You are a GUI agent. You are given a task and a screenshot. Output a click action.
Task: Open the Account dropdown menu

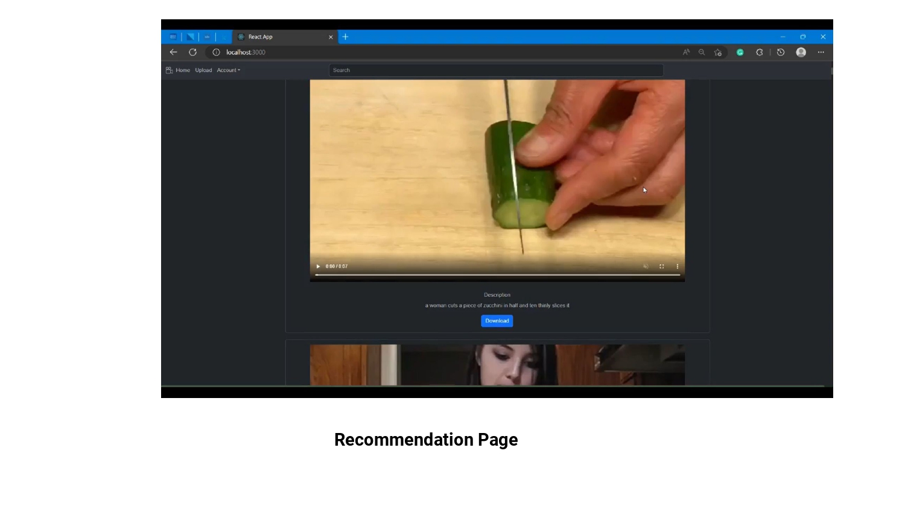pyautogui.click(x=229, y=70)
